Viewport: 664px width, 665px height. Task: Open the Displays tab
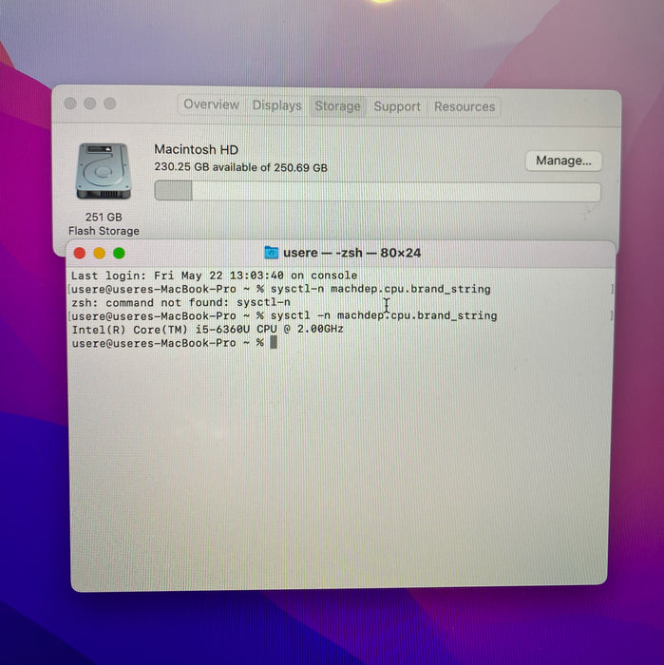276,105
